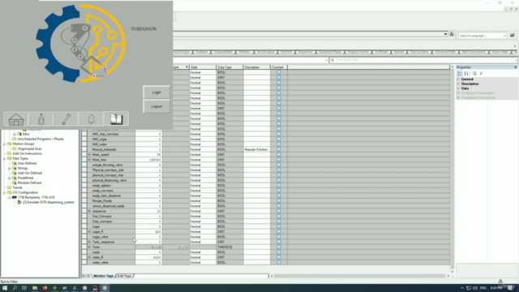Viewport: 519px width, 292px height.
Task: Select the Trends folder in tree
Action: [17, 187]
